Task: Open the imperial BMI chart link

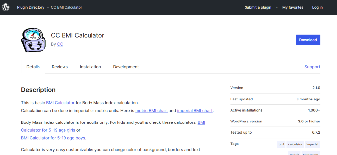Action: [x=195, y=111]
